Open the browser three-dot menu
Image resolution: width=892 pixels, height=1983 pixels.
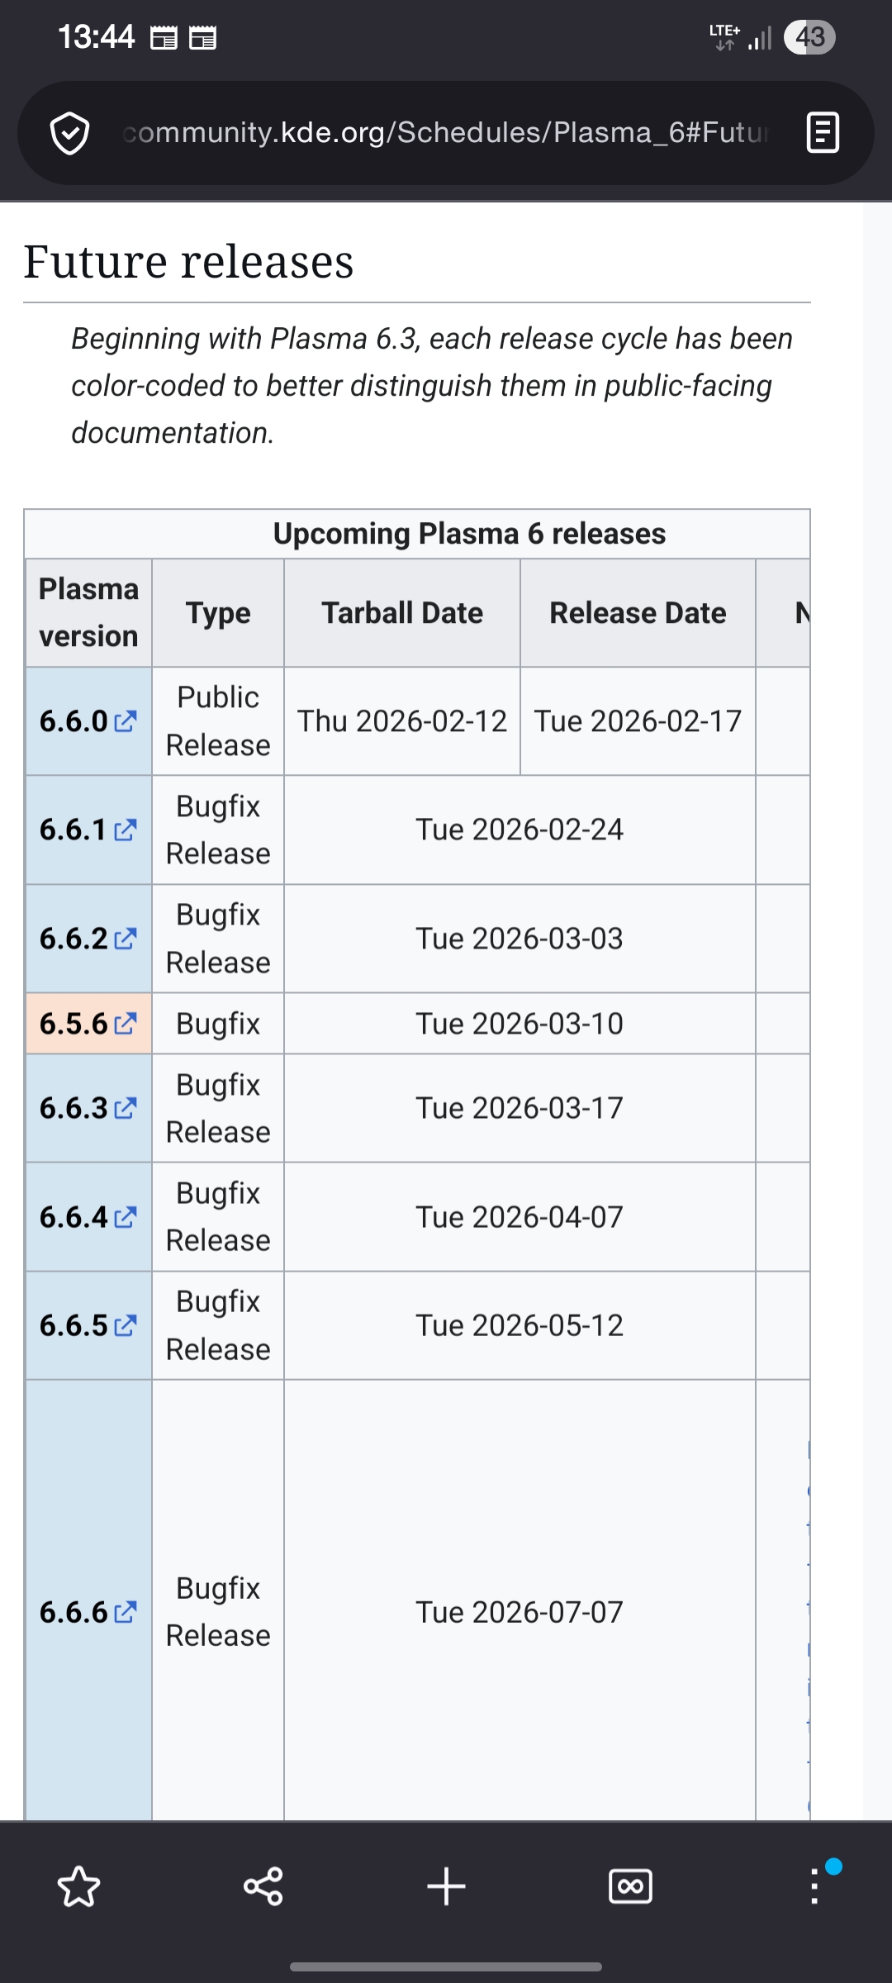(x=815, y=1886)
